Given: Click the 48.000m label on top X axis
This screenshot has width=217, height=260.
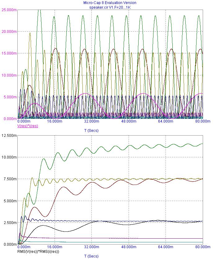Looking at the screenshot, I should coord(129,121).
